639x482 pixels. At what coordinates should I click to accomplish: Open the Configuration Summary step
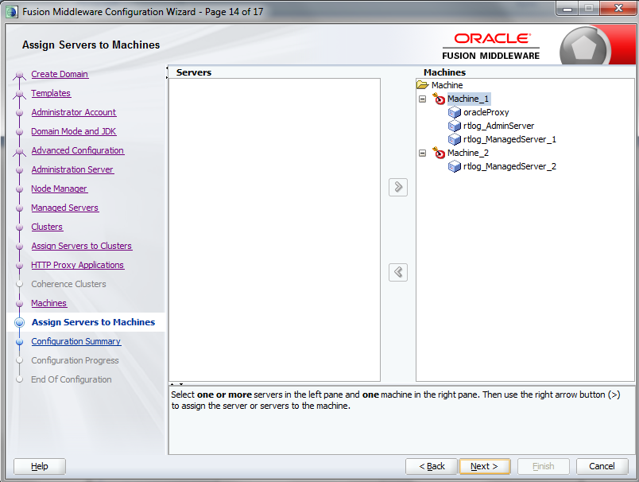pyautogui.click(x=76, y=341)
